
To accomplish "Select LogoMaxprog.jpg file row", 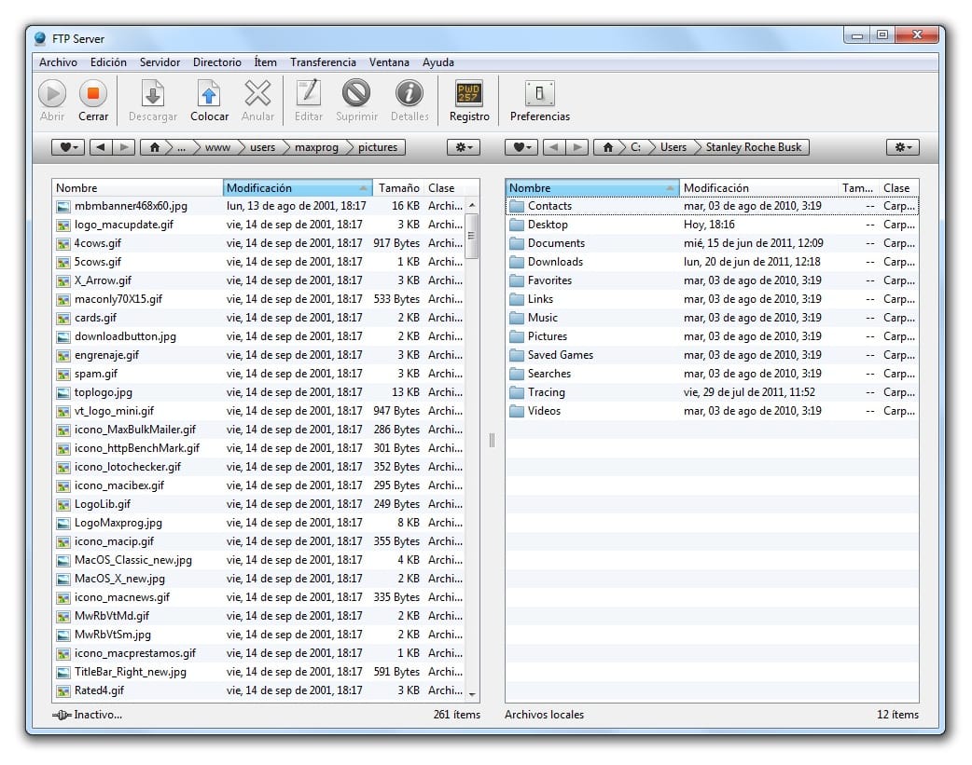I will point(257,523).
